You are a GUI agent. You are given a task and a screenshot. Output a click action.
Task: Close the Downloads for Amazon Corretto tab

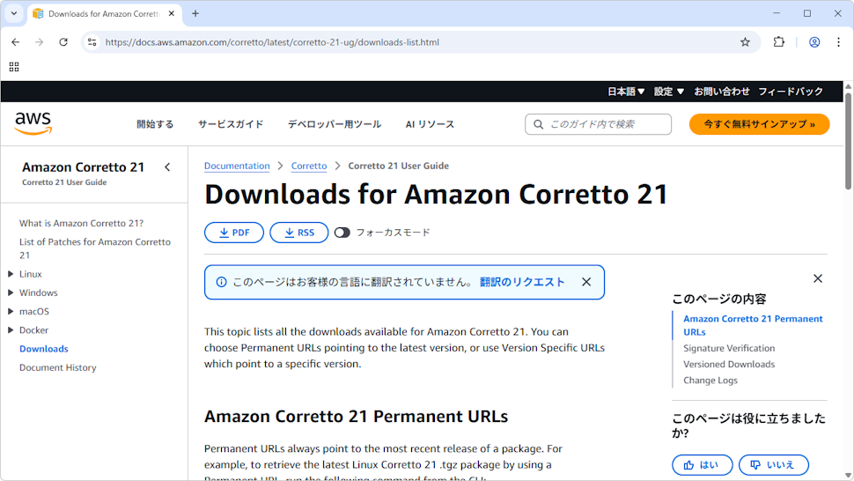tap(172, 13)
